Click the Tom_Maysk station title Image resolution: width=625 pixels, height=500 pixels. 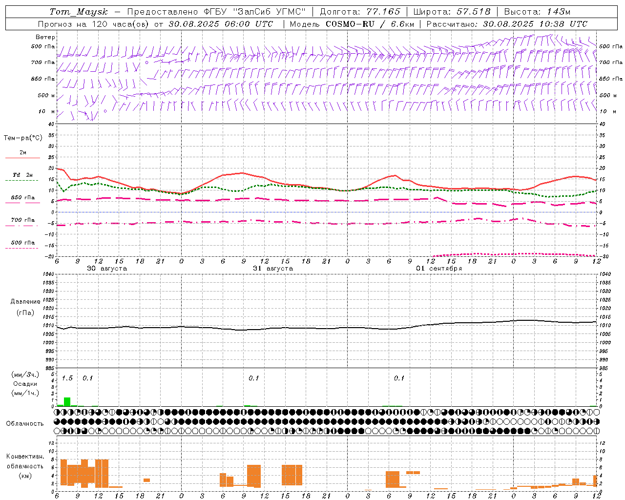pos(78,12)
